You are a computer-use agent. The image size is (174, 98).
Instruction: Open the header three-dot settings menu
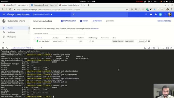click(x=165, y=14)
